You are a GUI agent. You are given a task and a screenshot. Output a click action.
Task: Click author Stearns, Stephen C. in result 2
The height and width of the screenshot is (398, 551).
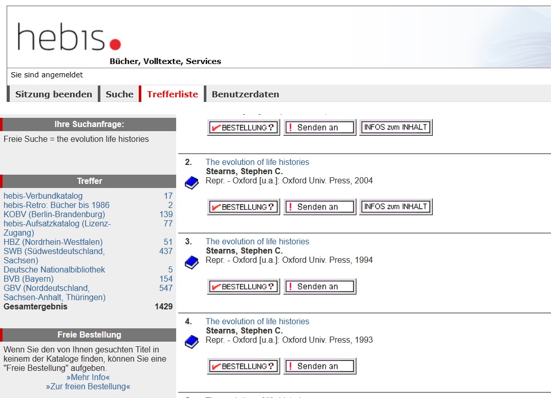(x=244, y=171)
